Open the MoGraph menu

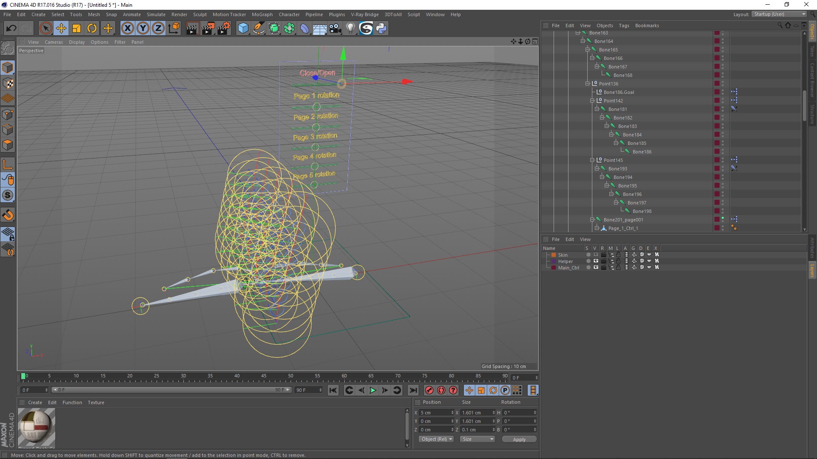[262, 14]
